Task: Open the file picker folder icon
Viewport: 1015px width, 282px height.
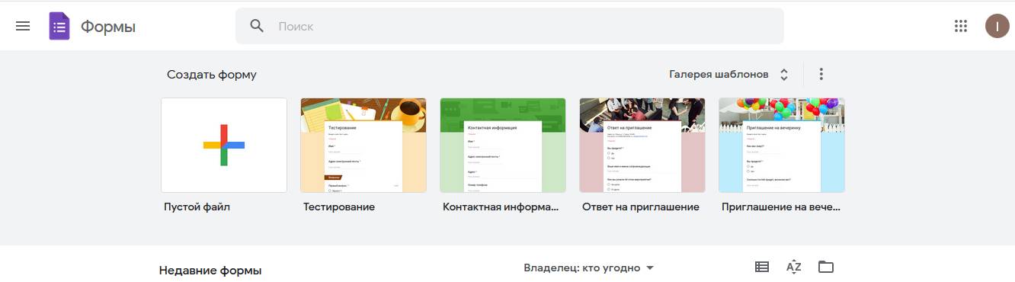Action: (826, 267)
